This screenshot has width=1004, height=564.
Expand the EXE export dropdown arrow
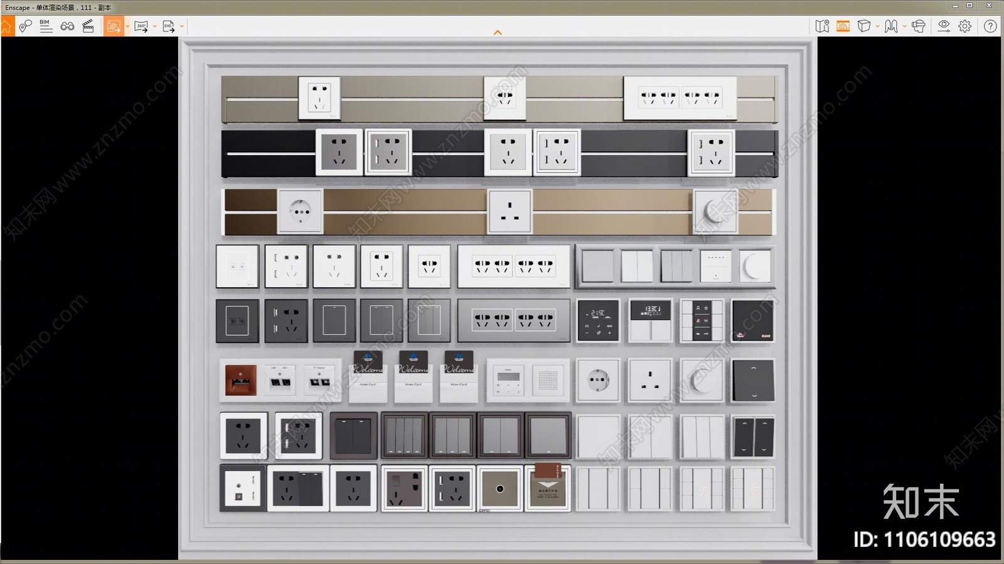pyautogui.click(x=182, y=26)
